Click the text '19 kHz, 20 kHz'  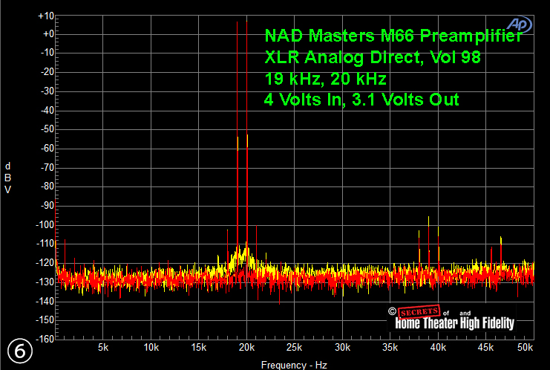pos(326,79)
